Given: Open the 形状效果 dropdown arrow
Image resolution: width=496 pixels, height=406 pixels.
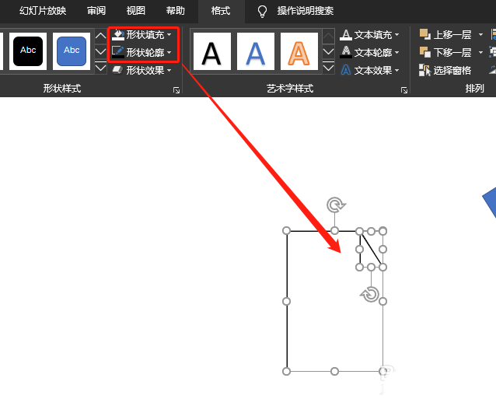Looking at the screenshot, I should 169,70.
